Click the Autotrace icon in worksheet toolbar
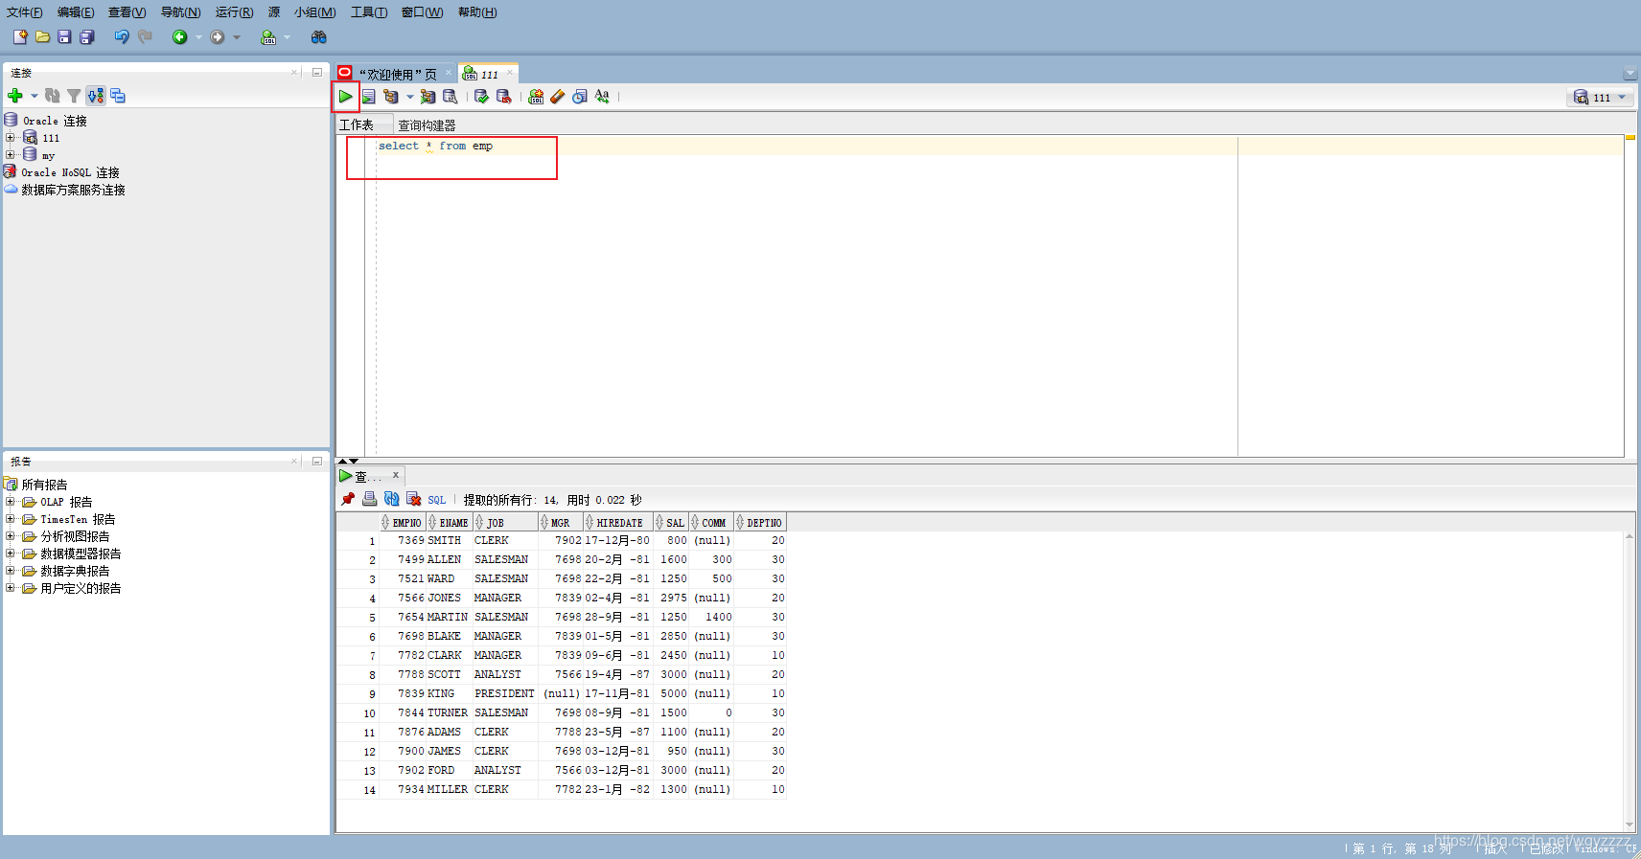Screen dimensions: 1641x859 428,97
